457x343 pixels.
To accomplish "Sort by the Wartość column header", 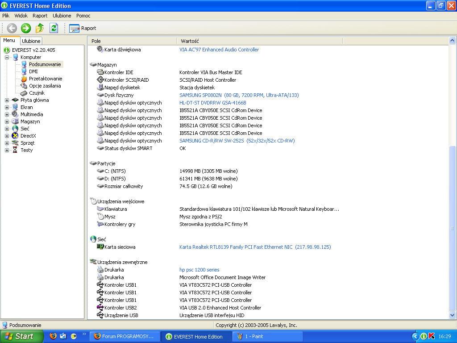I will (x=260, y=41).
